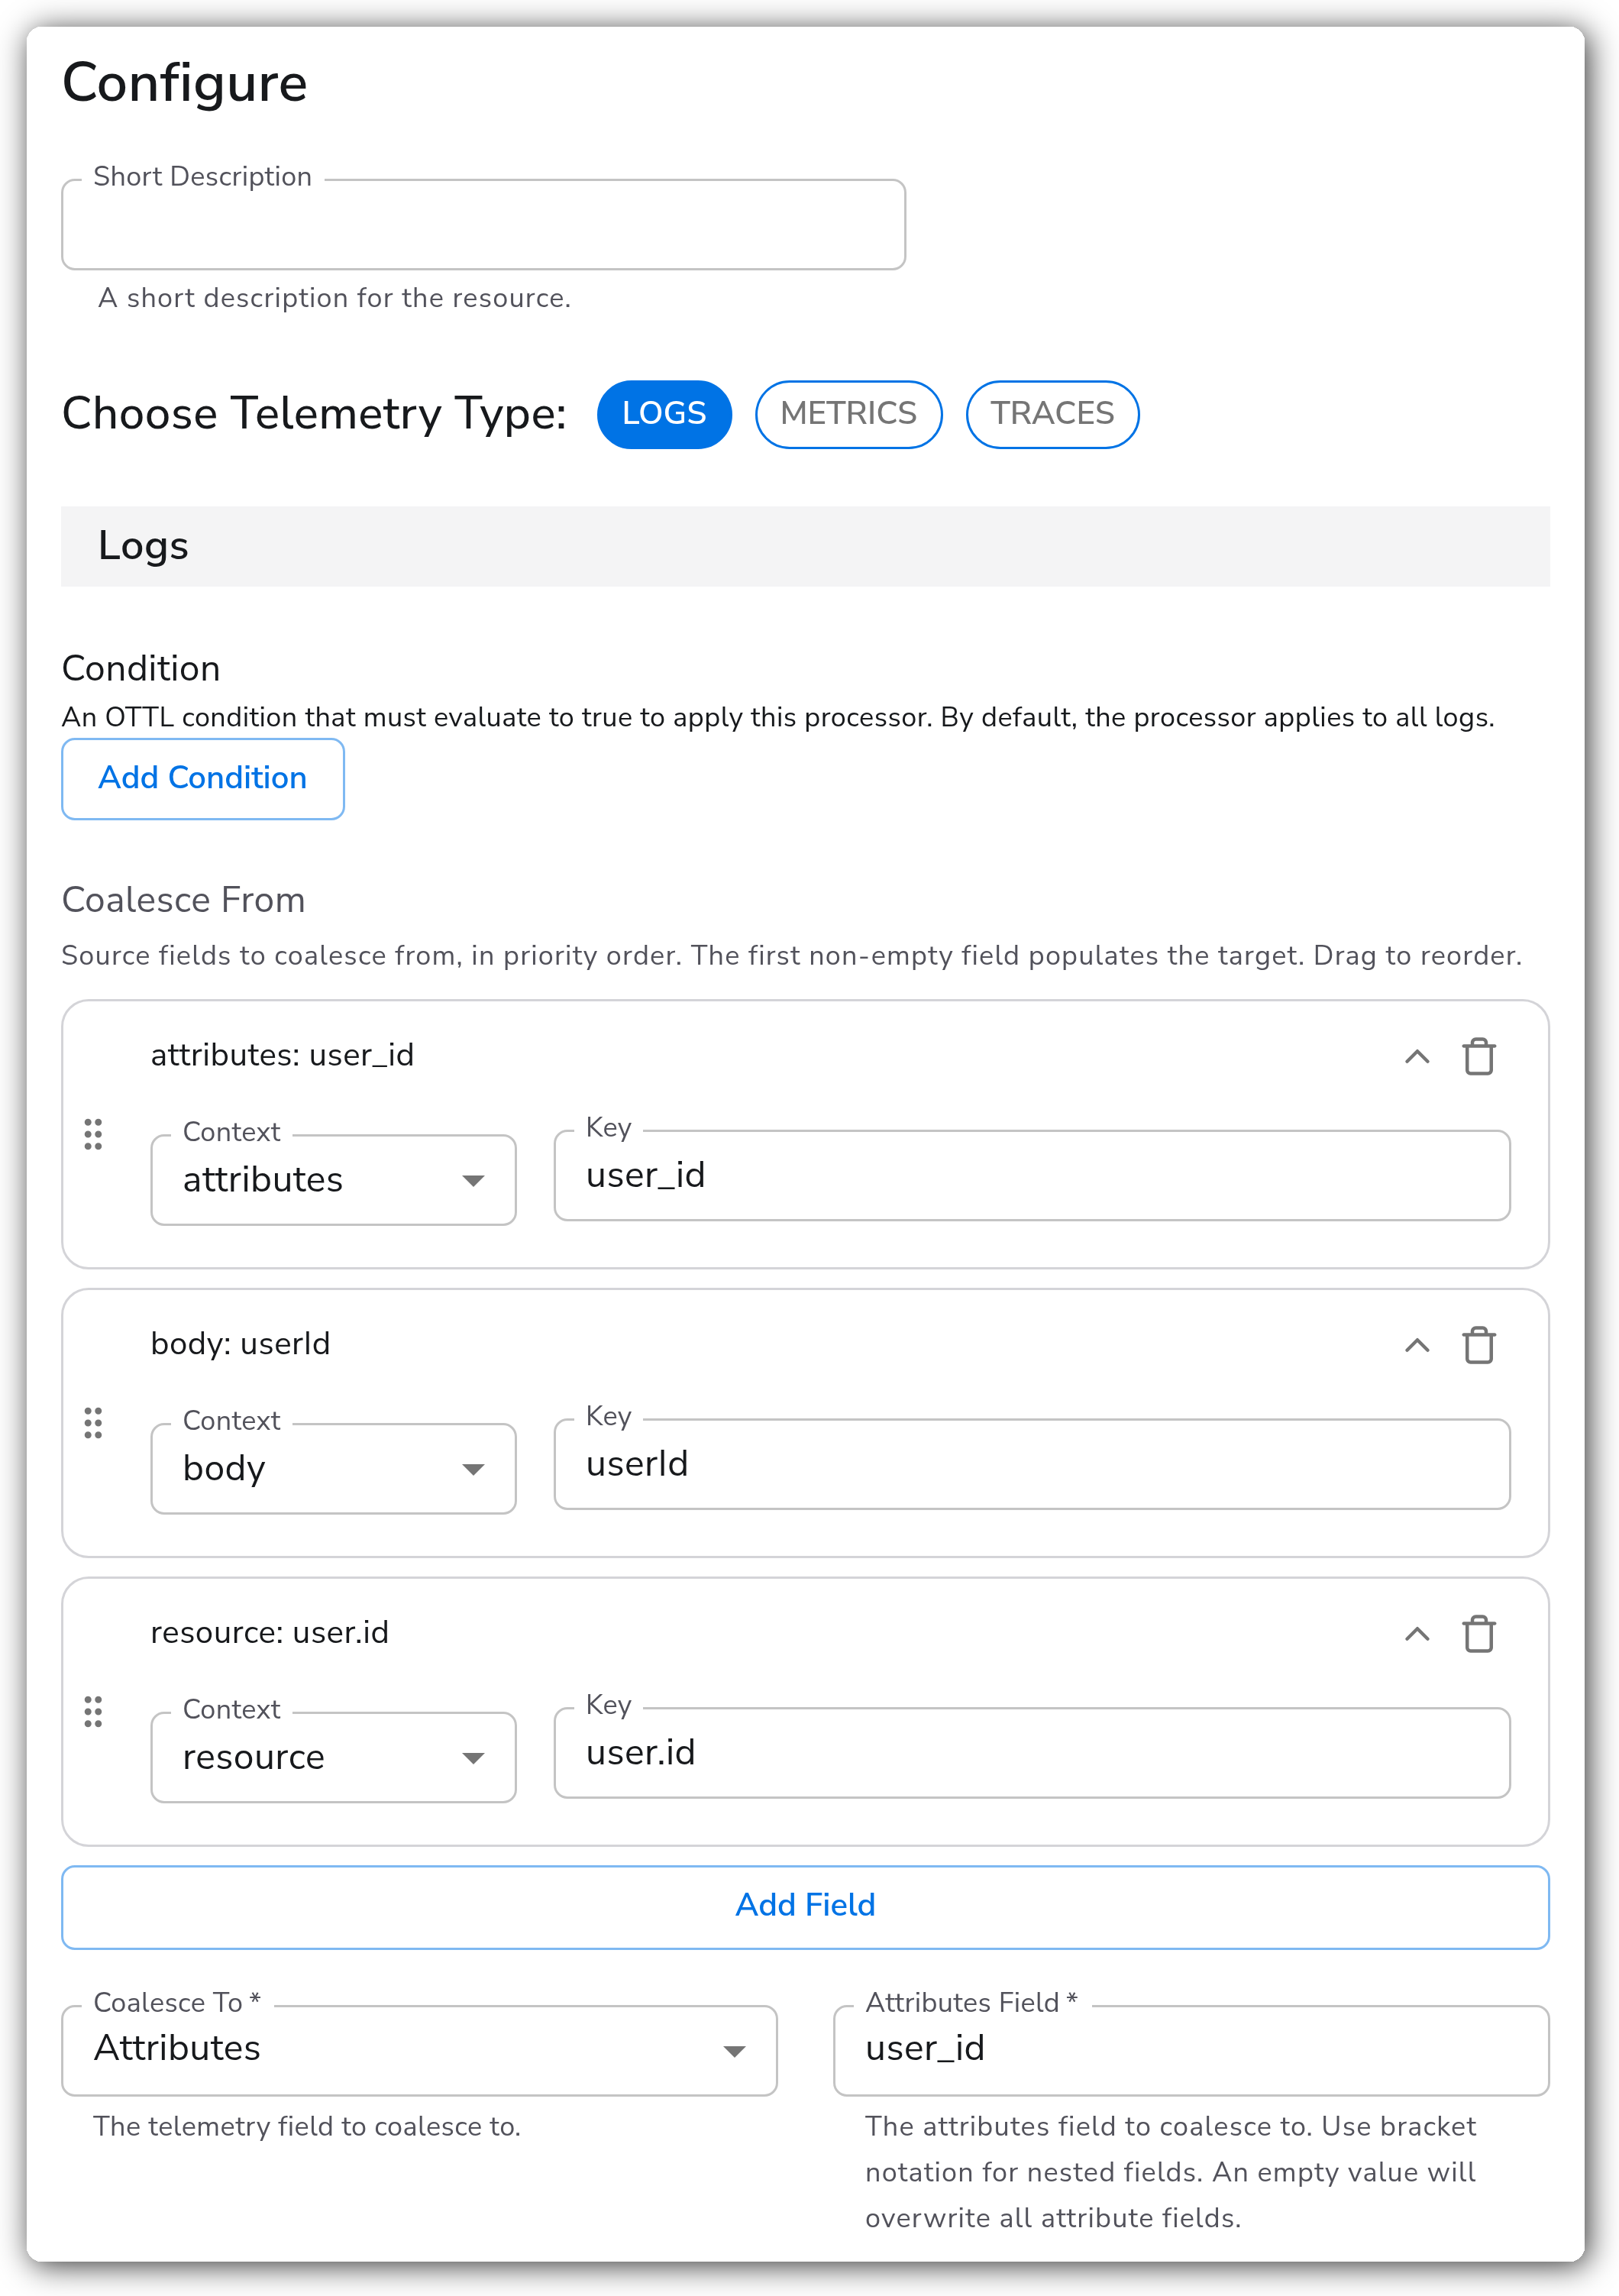This screenshot has width=1619, height=2296.
Task: Collapse the attributes: user_id card
Action: point(1416,1056)
